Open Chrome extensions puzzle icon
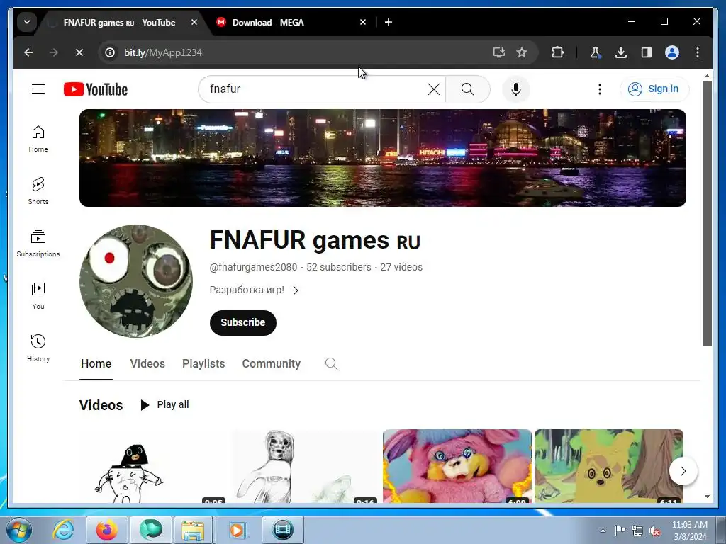Image resolution: width=726 pixels, height=544 pixels. coord(557,52)
